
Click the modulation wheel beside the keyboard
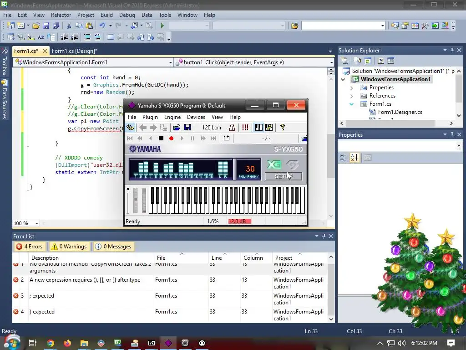tap(144, 201)
